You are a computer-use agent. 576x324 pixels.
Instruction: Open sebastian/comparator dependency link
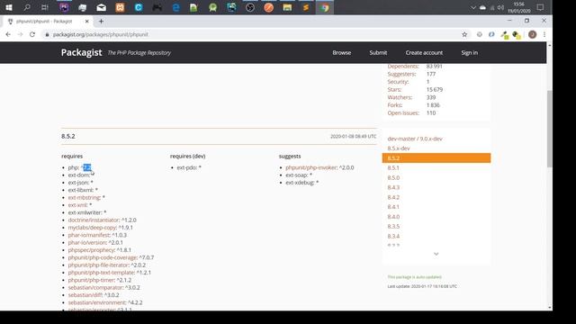[95, 287]
